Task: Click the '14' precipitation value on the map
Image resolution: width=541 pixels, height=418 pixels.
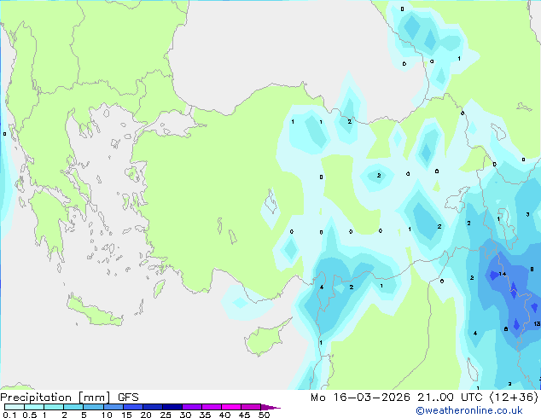Action: (503, 274)
